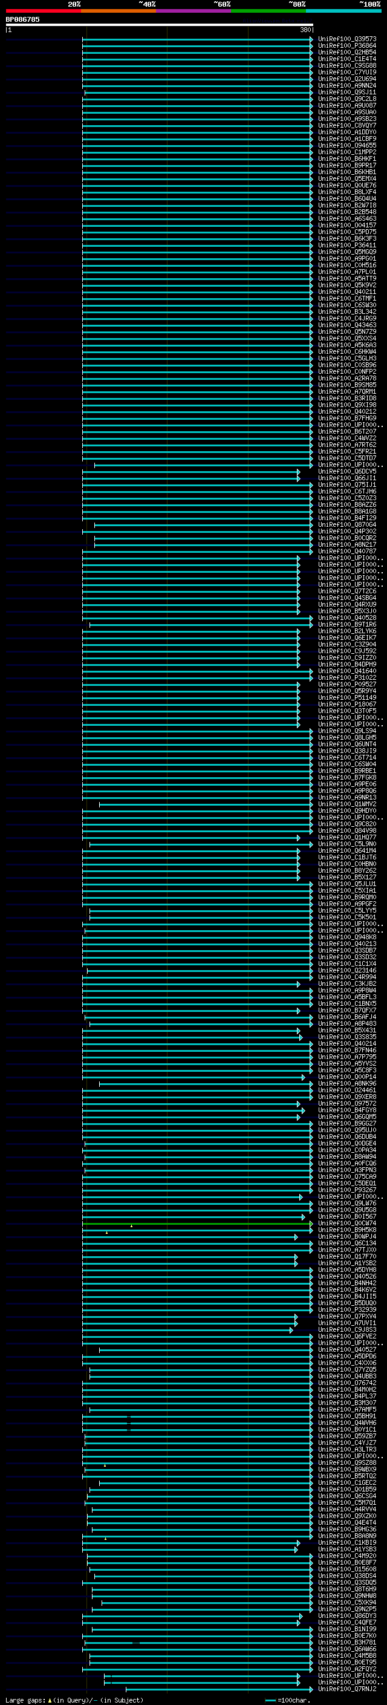This screenshot has width=387, height=1705.
Task: Select the UniRef100_Q40526 label
Action: point(347,1277)
